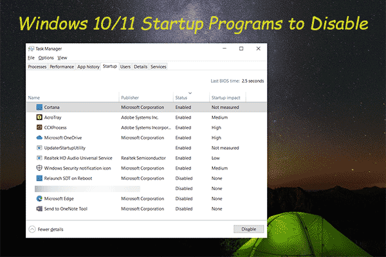
Task: Click the blurred-out startup entry name
Action: (x=87, y=189)
